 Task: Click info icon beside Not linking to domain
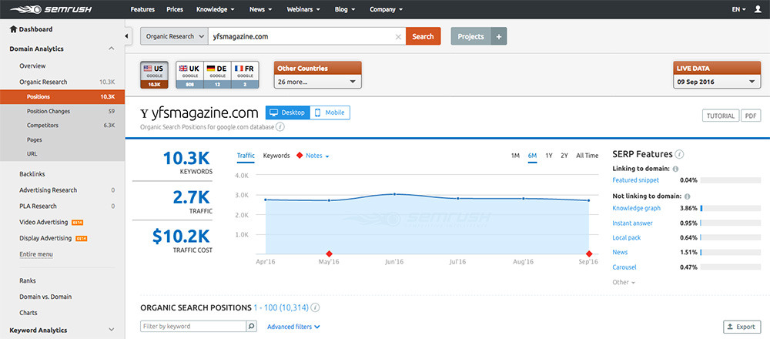coord(687,196)
